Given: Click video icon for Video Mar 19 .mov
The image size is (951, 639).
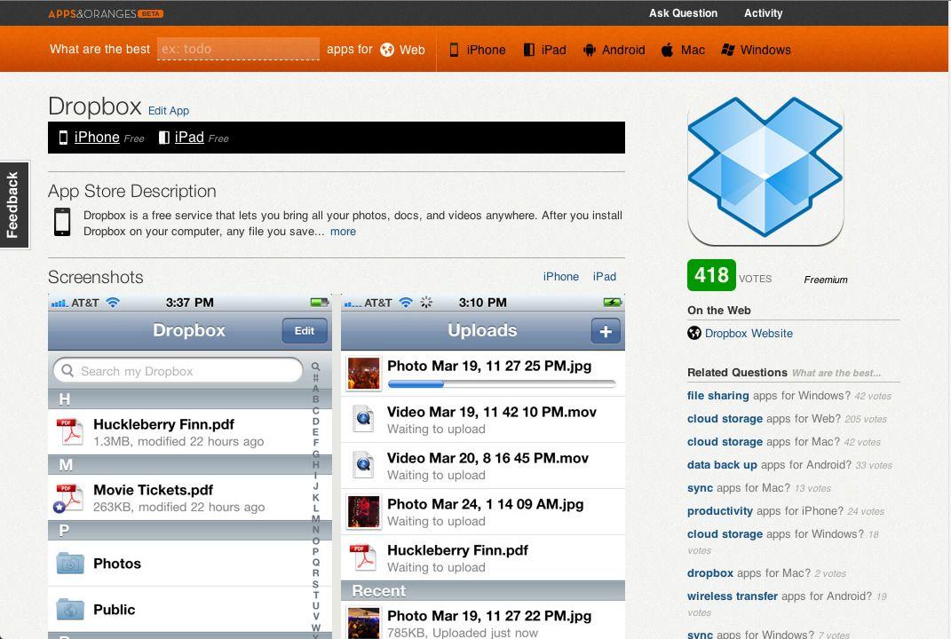Looking at the screenshot, I should (364, 418).
